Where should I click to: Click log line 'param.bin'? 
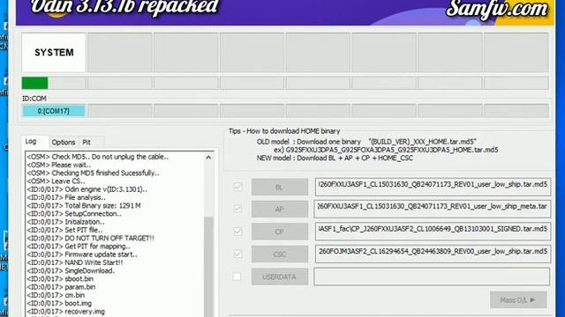[x=61, y=287]
